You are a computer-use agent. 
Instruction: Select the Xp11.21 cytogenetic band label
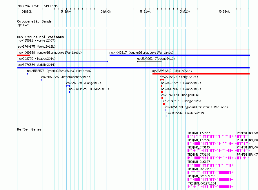23,25
